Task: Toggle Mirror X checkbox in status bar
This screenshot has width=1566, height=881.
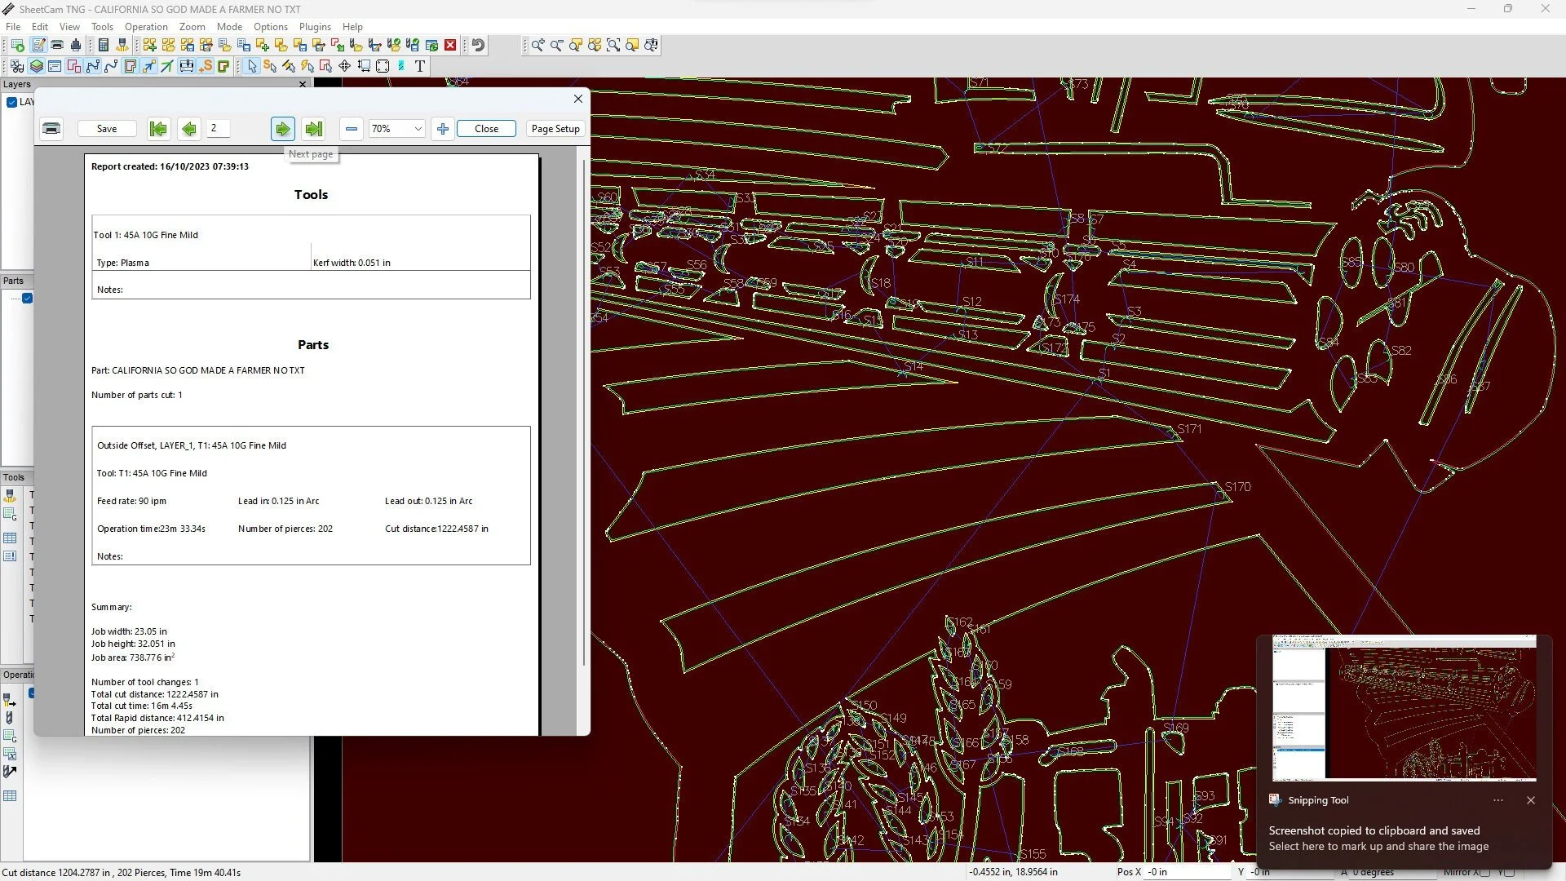Action: click(x=1485, y=872)
